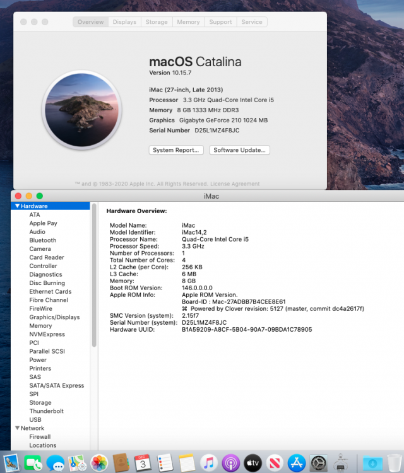Viewport: 404px width, 473px height.
Task: Select Graphics/Displays in the sidebar
Action: [55, 317]
